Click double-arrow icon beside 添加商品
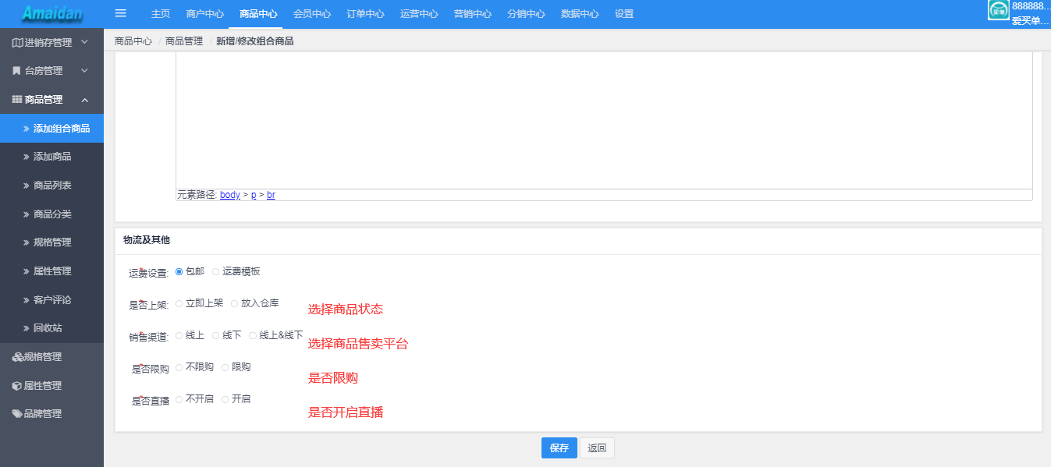This screenshot has height=467, width=1051. point(27,157)
